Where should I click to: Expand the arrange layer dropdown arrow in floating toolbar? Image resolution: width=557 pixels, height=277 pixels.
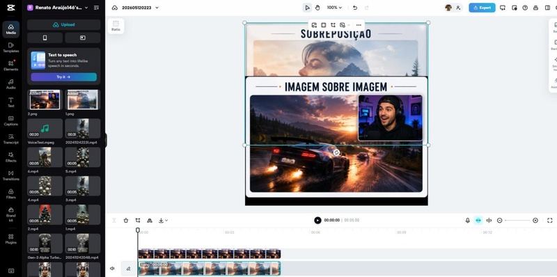(x=349, y=25)
